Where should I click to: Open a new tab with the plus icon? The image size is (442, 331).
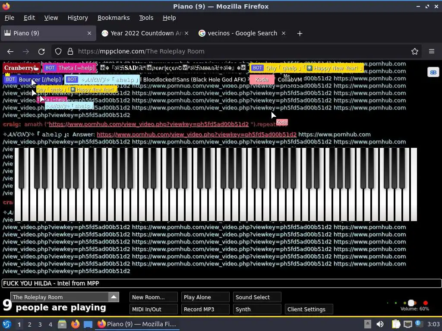[300, 34]
